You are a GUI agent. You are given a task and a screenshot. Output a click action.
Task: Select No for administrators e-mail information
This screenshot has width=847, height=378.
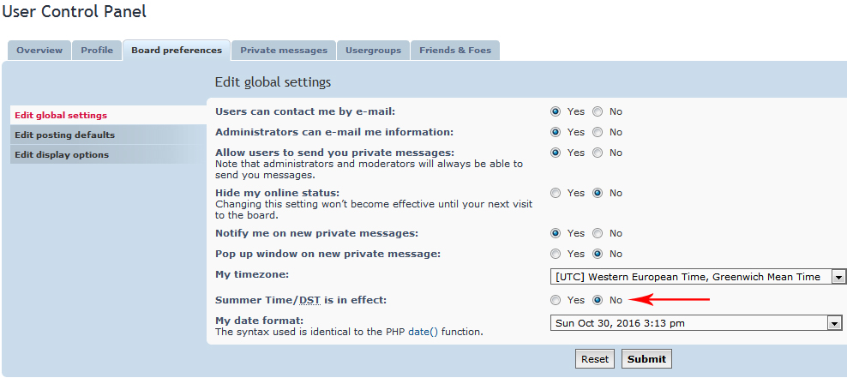click(598, 132)
